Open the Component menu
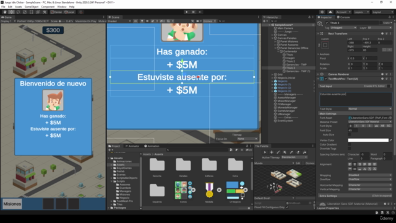Screen dimensions: 396x223 click(x=48, y=7)
